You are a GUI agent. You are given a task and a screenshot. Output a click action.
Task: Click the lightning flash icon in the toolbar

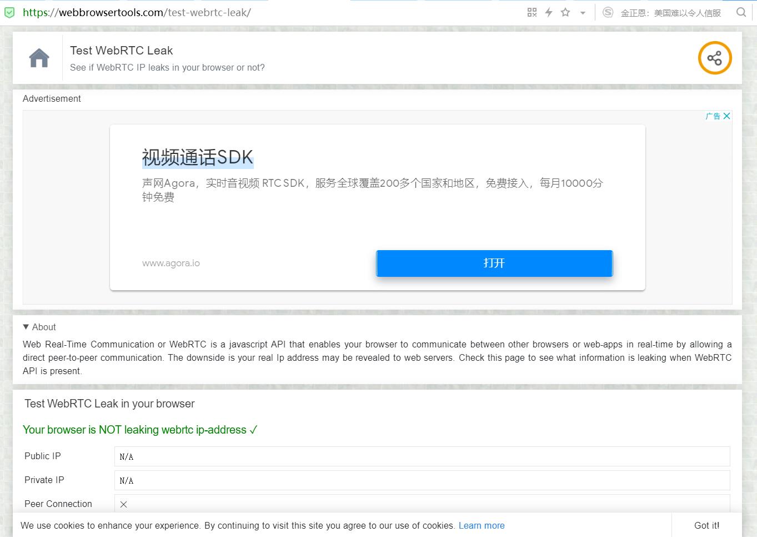[x=548, y=12]
